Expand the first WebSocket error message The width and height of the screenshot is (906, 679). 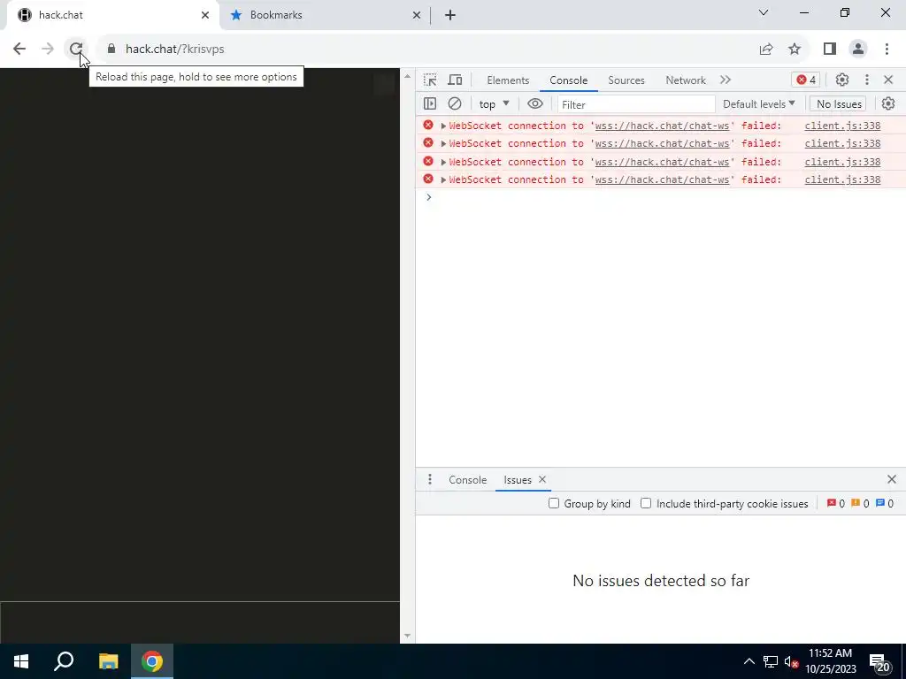(443, 126)
